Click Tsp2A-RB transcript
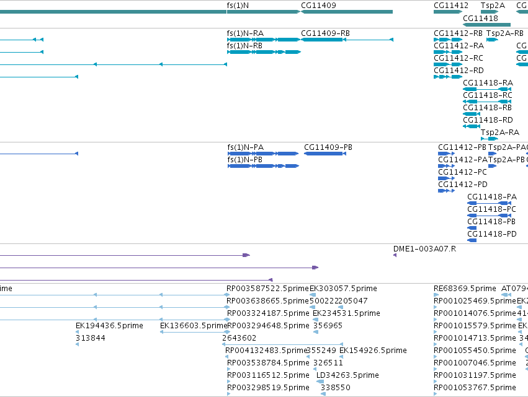Image resolution: width=528 pixels, height=397 pixels. 492,40
